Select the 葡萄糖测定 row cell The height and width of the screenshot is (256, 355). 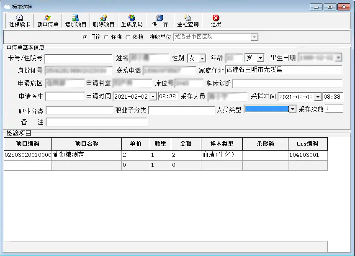87,155
